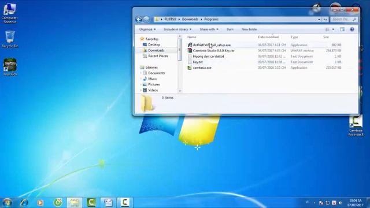The image size is (370, 208).
Task: Click the search magnifier icon in Explorer
Action: (x=354, y=19)
